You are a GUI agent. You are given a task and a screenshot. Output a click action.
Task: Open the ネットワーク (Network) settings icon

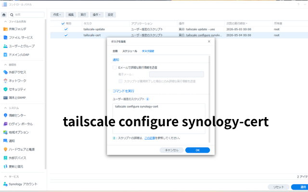coord(6,81)
